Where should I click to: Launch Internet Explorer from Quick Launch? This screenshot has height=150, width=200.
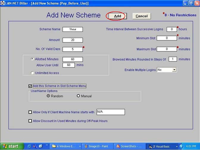tap(29, 146)
